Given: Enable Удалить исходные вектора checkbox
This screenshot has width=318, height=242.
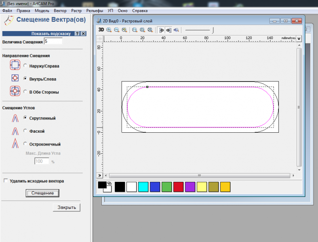Looking at the screenshot, I should (x=6, y=180).
